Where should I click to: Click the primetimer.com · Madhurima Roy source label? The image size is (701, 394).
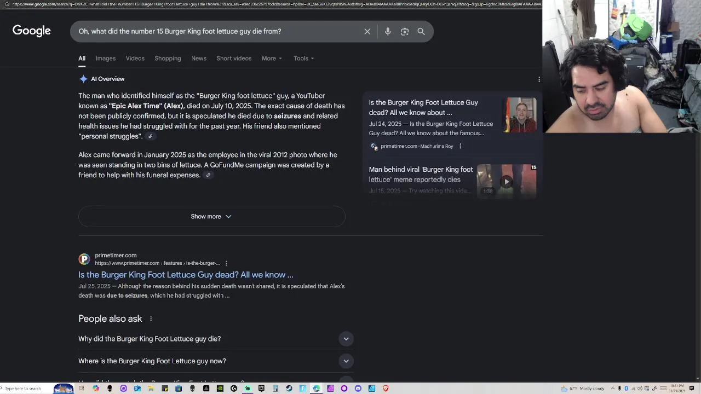coord(417,146)
